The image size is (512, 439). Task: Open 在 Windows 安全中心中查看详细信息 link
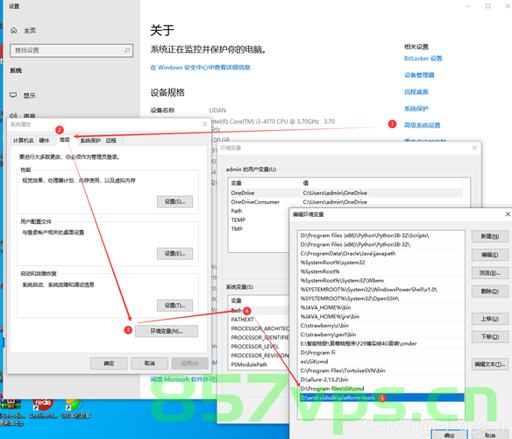[200, 68]
